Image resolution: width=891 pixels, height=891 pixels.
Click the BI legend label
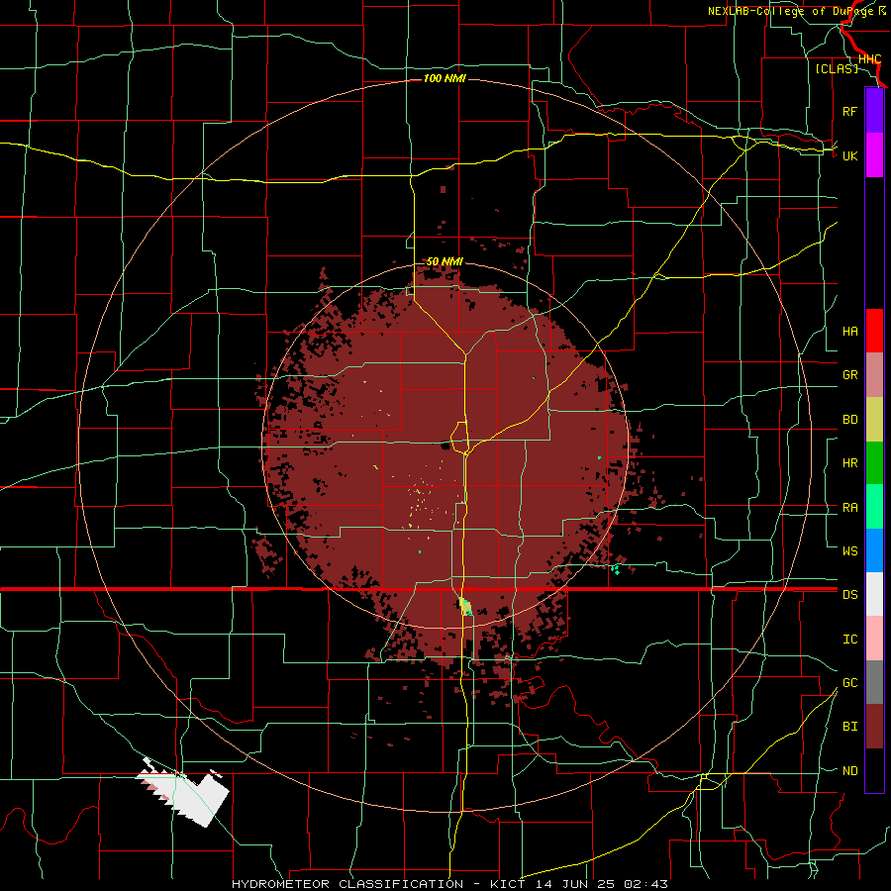tap(849, 727)
